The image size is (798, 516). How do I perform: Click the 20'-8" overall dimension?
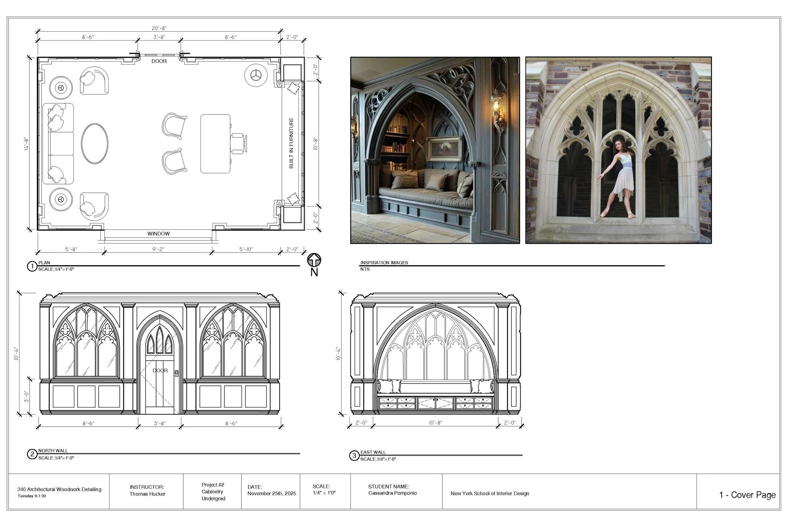click(x=159, y=28)
